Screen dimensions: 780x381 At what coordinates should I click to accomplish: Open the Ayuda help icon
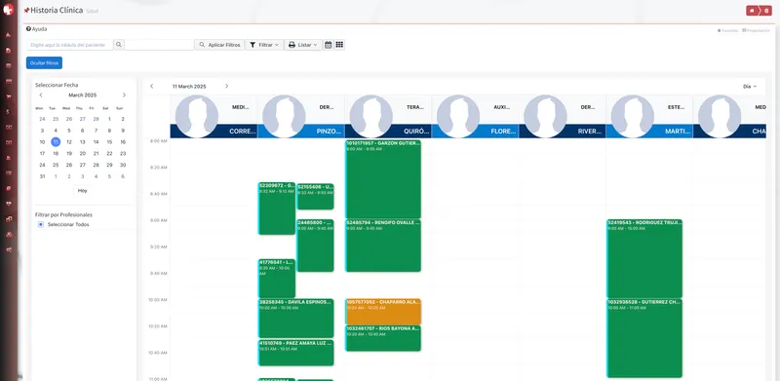click(28, 29)
